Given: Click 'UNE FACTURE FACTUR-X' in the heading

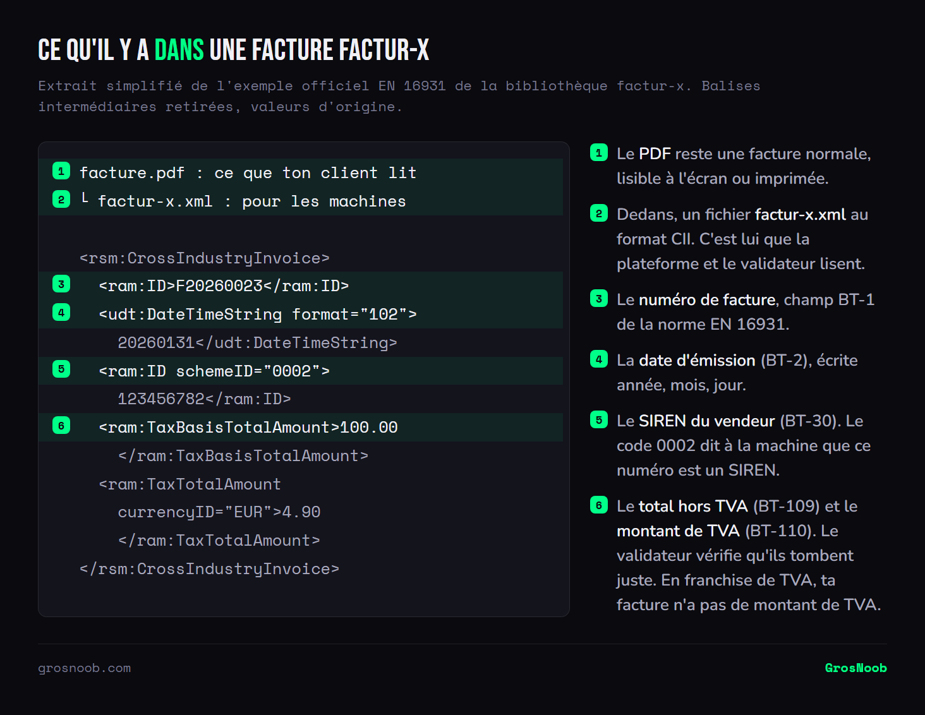Looking at the screenshot, I should click(x=319, y=50).
